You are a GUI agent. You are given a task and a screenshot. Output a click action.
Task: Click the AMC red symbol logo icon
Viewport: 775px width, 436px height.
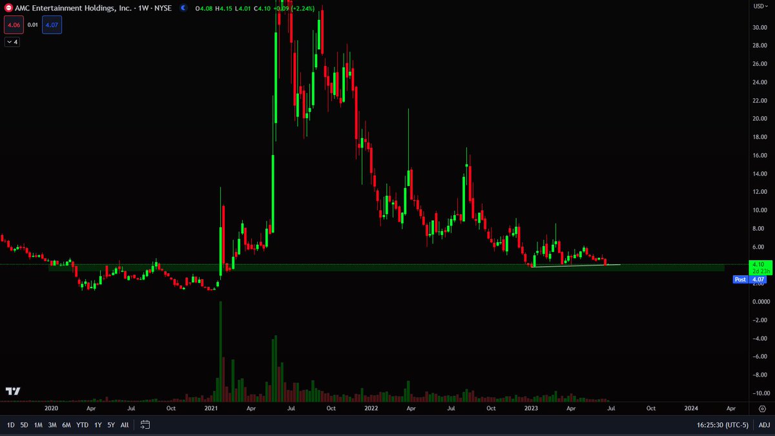click(x=8, y=7)
